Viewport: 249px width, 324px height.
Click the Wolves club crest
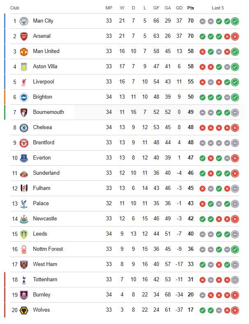coord(24,310)
